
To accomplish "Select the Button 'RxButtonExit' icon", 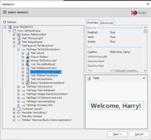I will pos(19,34).
